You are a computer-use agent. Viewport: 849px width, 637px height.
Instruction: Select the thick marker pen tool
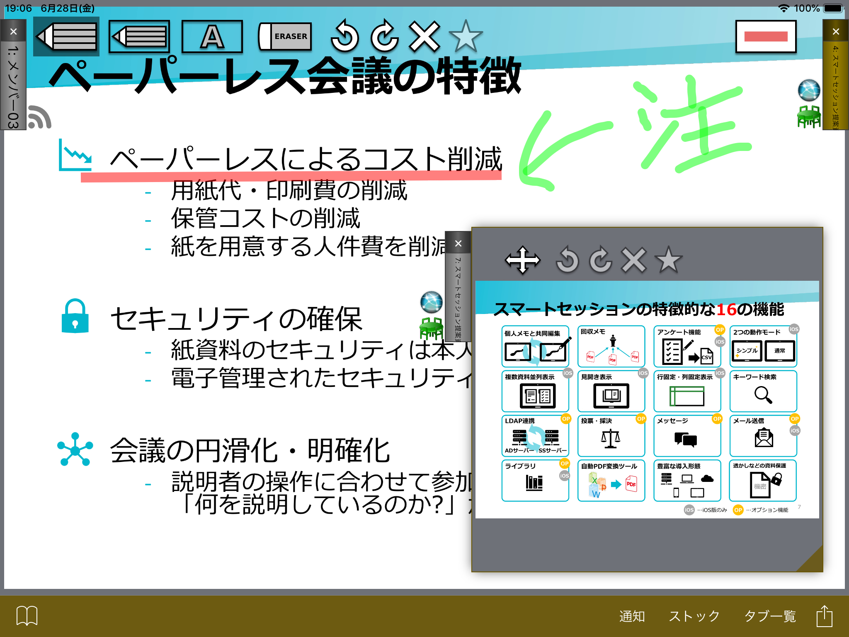[66, 36]
